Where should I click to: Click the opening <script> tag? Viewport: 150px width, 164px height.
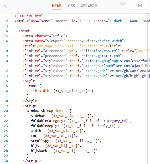point(31,106)
